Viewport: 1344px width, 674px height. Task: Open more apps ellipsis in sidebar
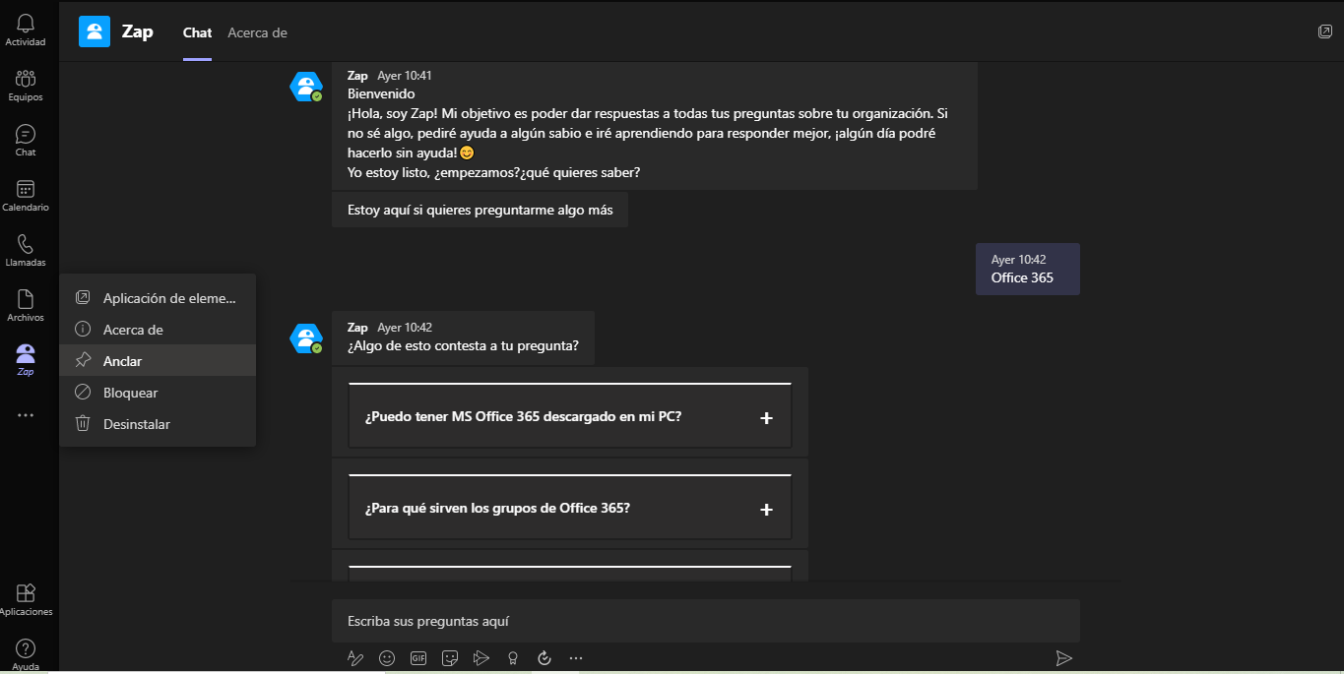pyautogui.click(x=26, y=415)
